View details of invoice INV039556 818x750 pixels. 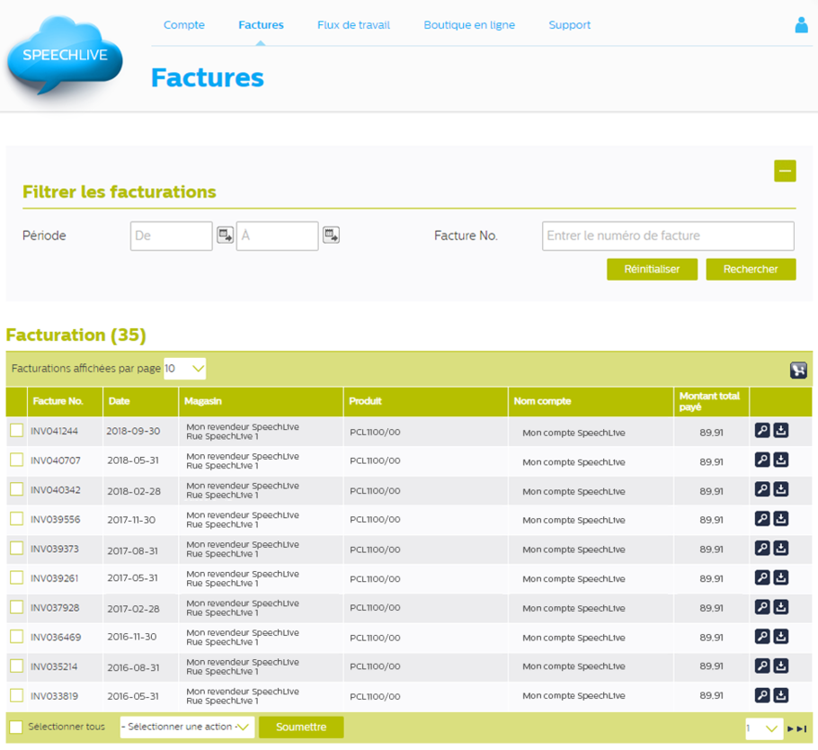pos(762,518)
